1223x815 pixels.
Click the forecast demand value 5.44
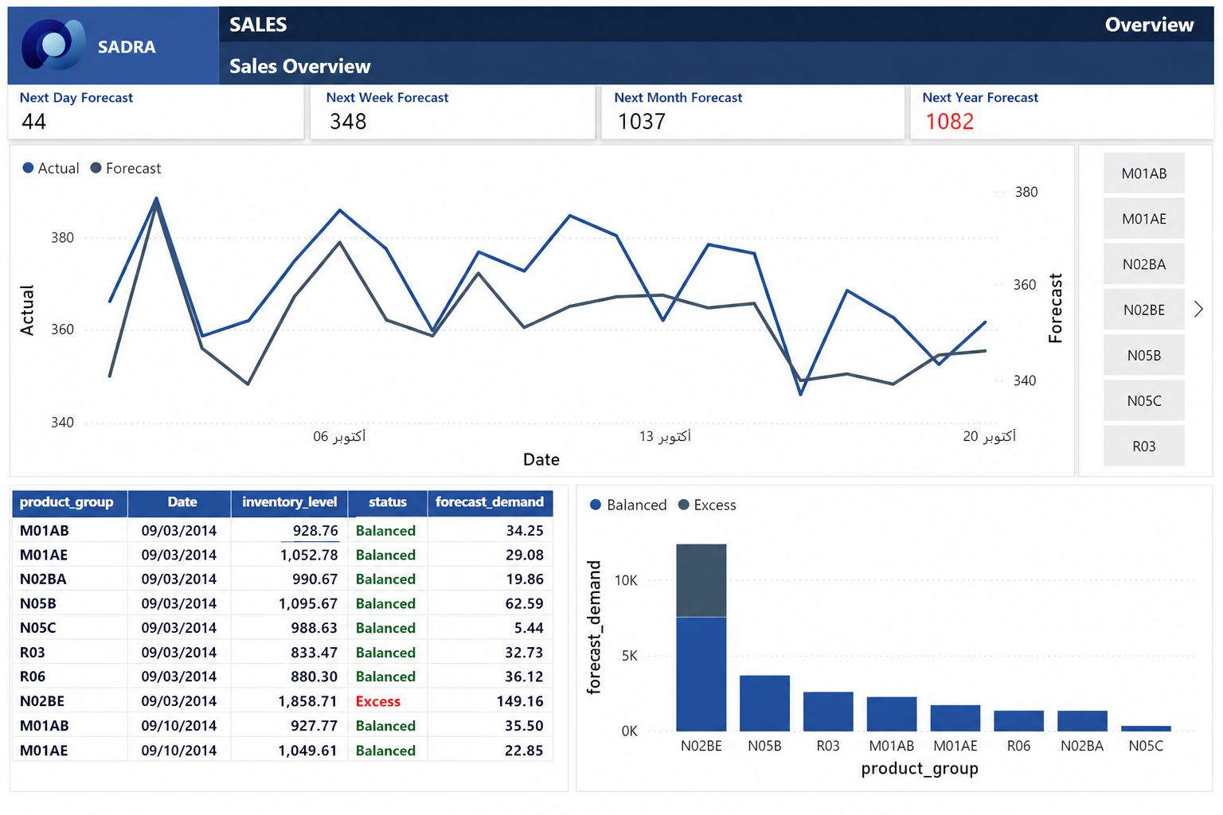point(529,628)
